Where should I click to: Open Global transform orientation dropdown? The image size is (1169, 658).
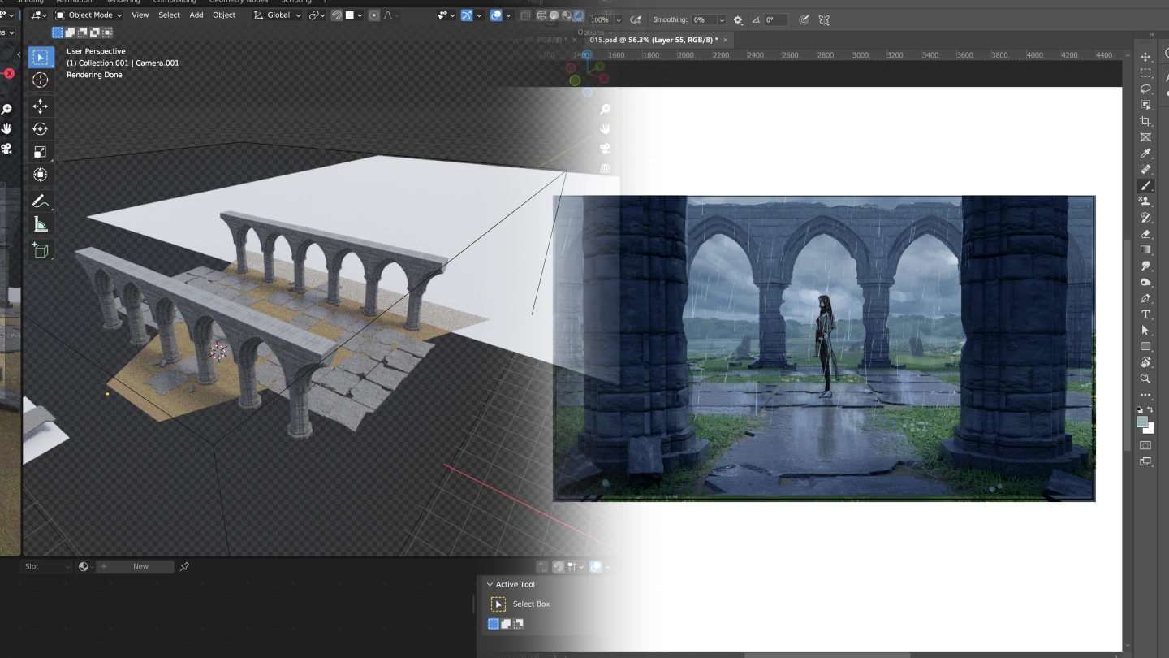(278, 15)
